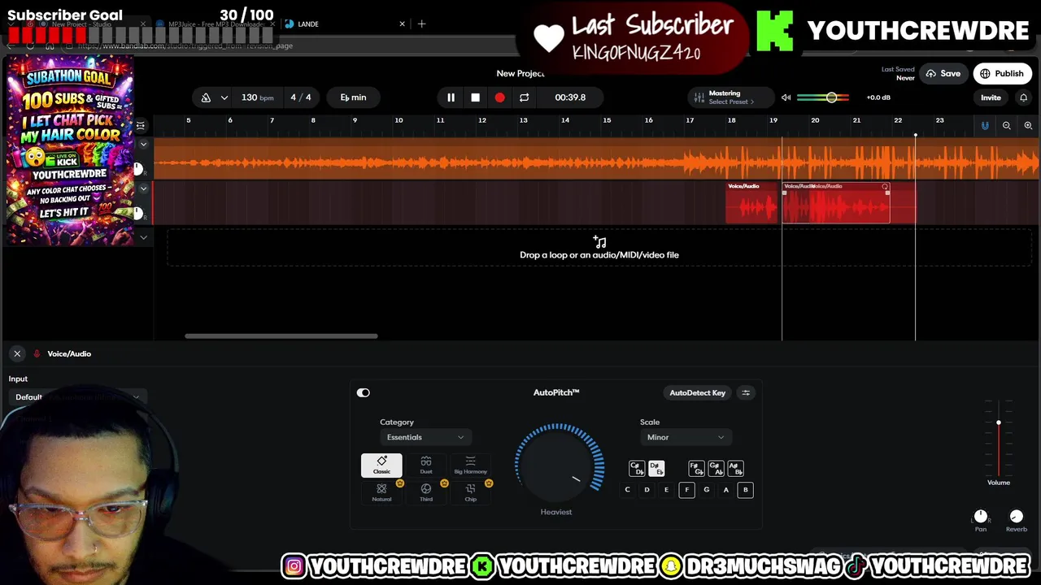This screenshot has height=585, width=1041.
Task: Open the E♭ min key selector
Action: tap(353, 97)
